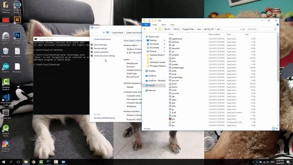The width and height of the screenshot is (293, 165).
Task: Go up a level in System window
Action: coord(104,33)
